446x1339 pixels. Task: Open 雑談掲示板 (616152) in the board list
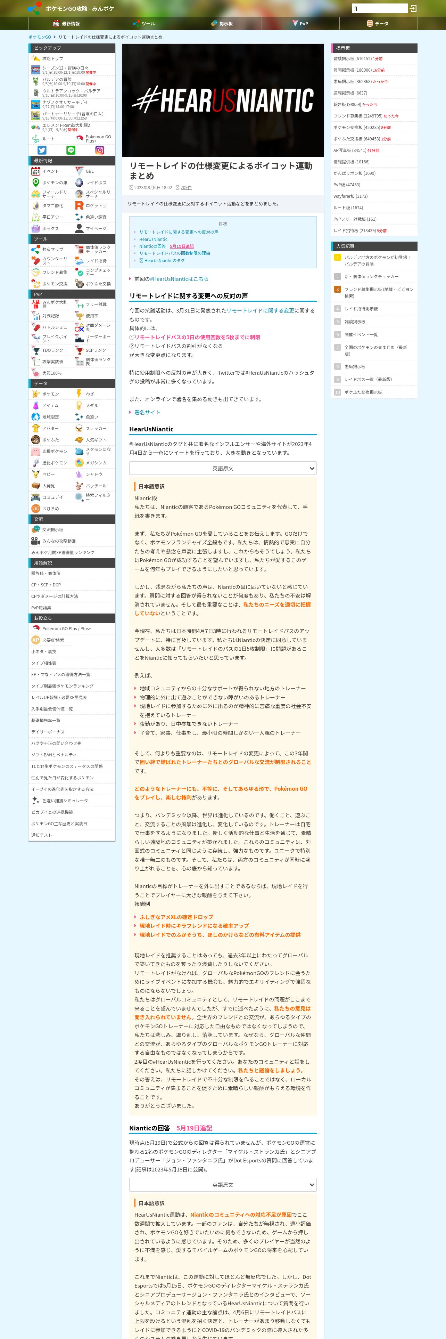coord(374,59)
